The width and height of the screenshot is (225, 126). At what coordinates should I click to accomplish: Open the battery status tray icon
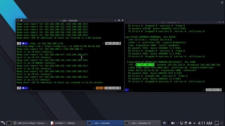(x=173, y=123)
